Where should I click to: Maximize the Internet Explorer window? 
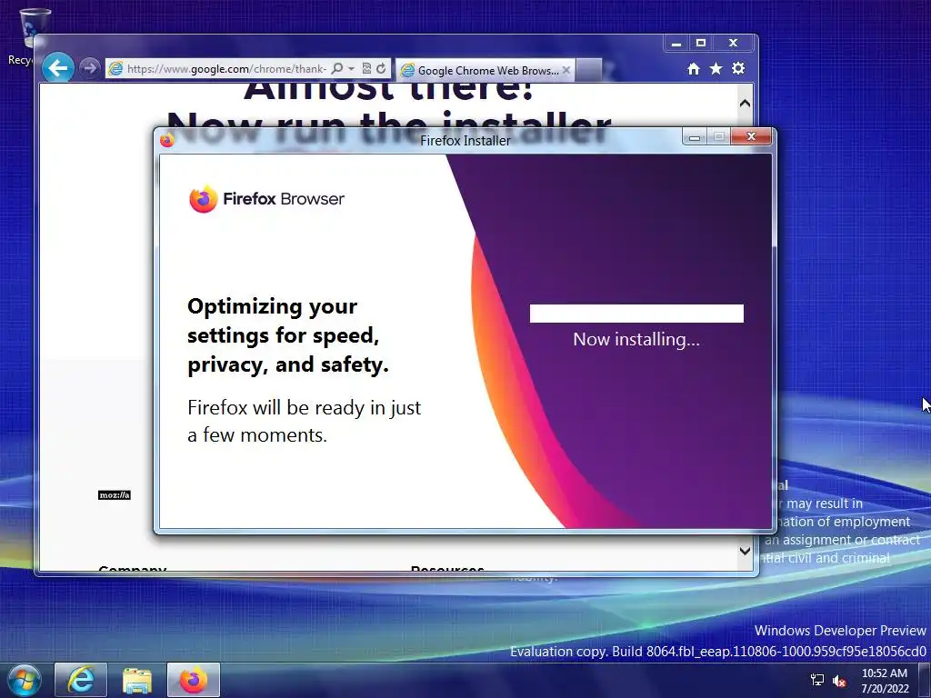click(701, 44)
